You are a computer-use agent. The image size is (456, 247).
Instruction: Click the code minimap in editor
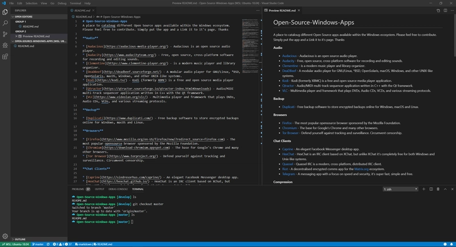point(250,47)
